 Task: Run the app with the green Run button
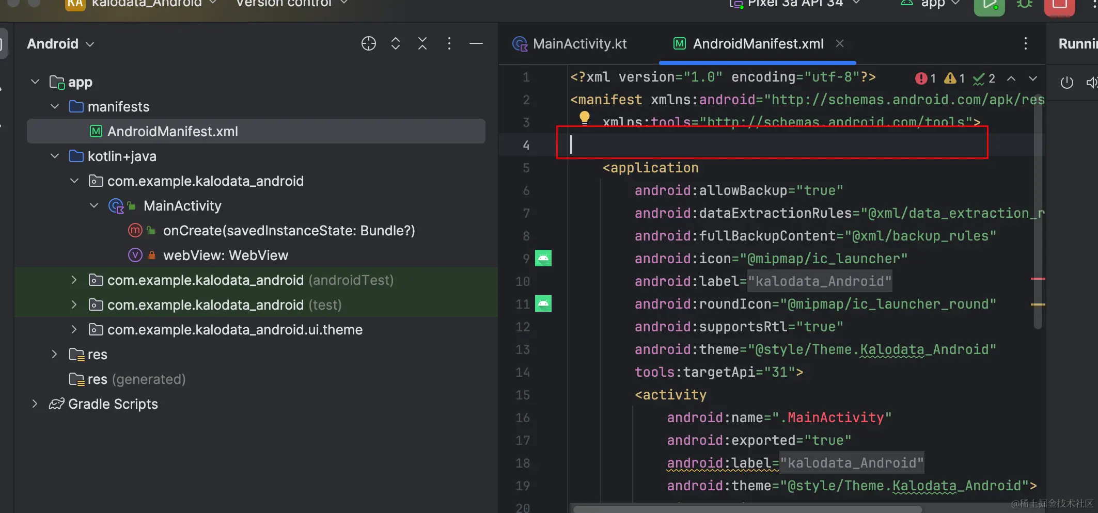(x=989, y=5)
